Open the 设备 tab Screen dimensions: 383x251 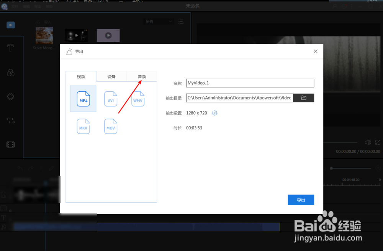coord(111,77)
